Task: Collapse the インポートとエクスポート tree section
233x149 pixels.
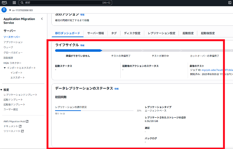Action: click(5, 68)
